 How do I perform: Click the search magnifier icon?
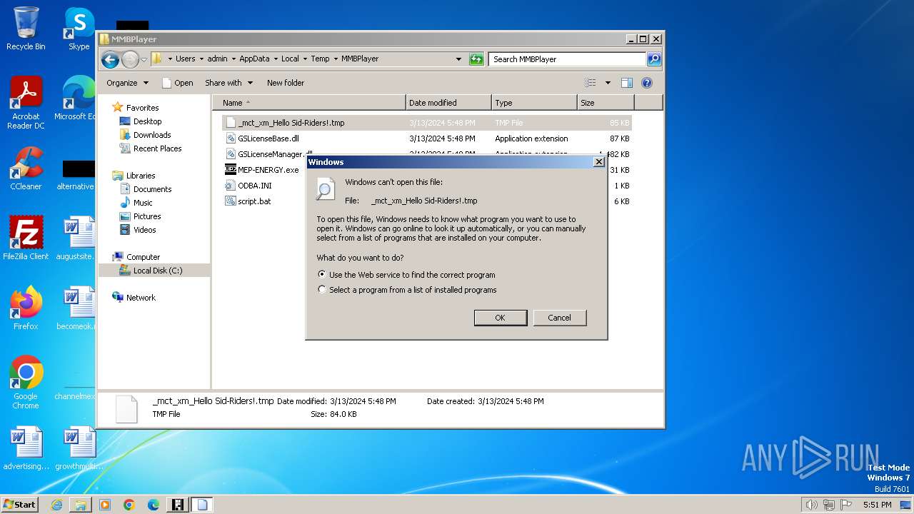point(653,59)
